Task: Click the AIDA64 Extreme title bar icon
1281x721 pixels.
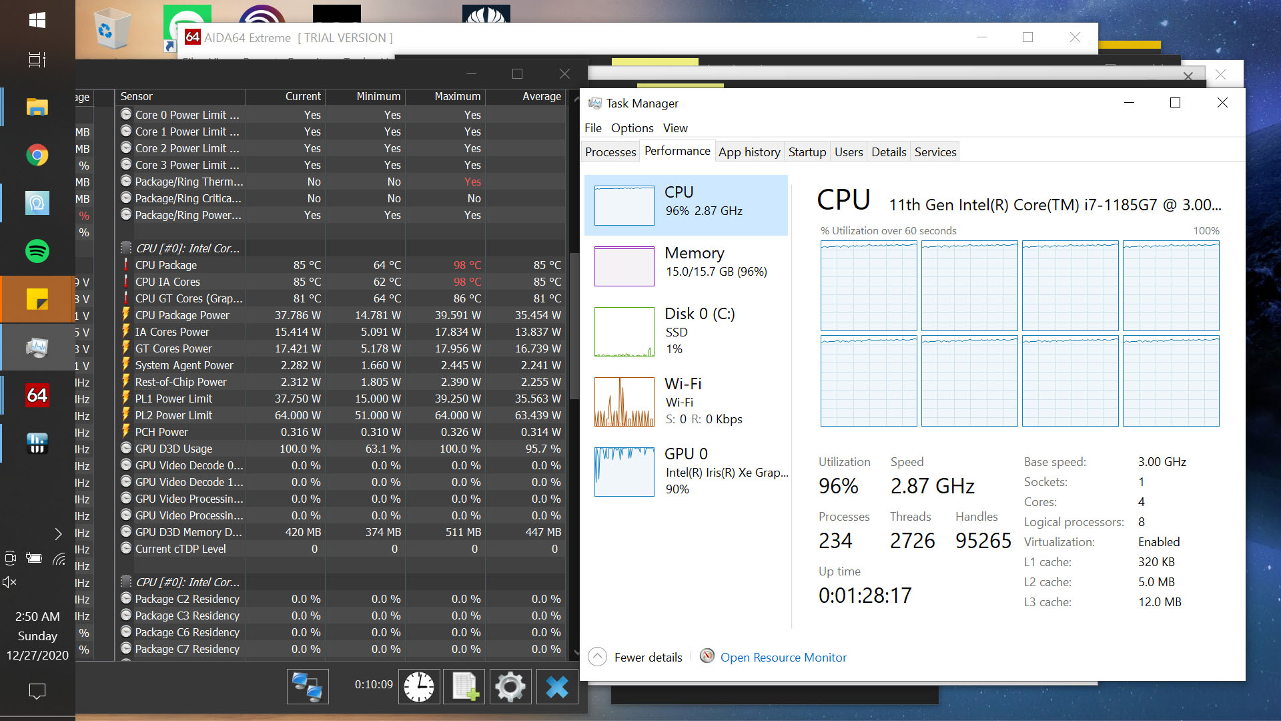Action: [193, 37]
